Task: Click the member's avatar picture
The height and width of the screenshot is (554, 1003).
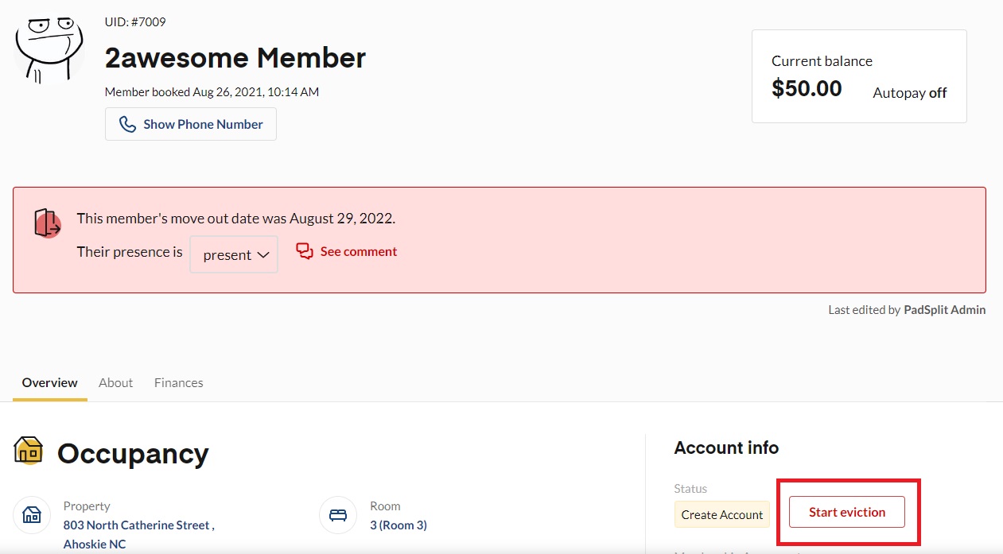Action: pyautogui.click(x=49, y=48)
